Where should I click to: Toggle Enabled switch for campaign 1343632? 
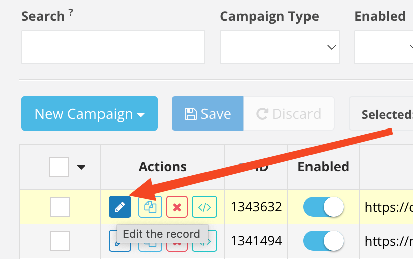pyautogui.click(x=324, y=207)
